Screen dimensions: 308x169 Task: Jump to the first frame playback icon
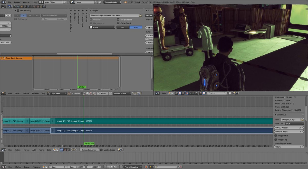[x=105, y=167]
